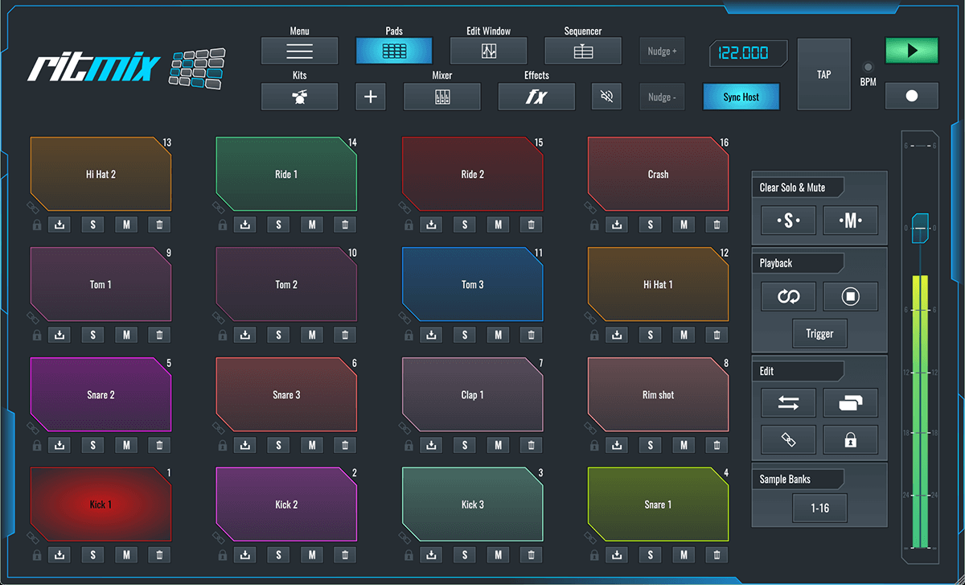Viewport: 965px width, 585px height.
Task: Click the BPM indicator light
Action: (x=868, y=68)
